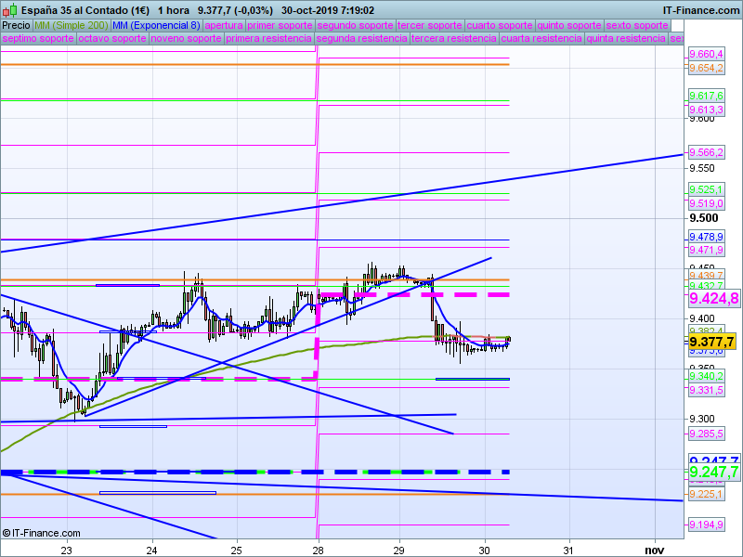Click the yellow current price tag 9.377,7

click(712, 342)
